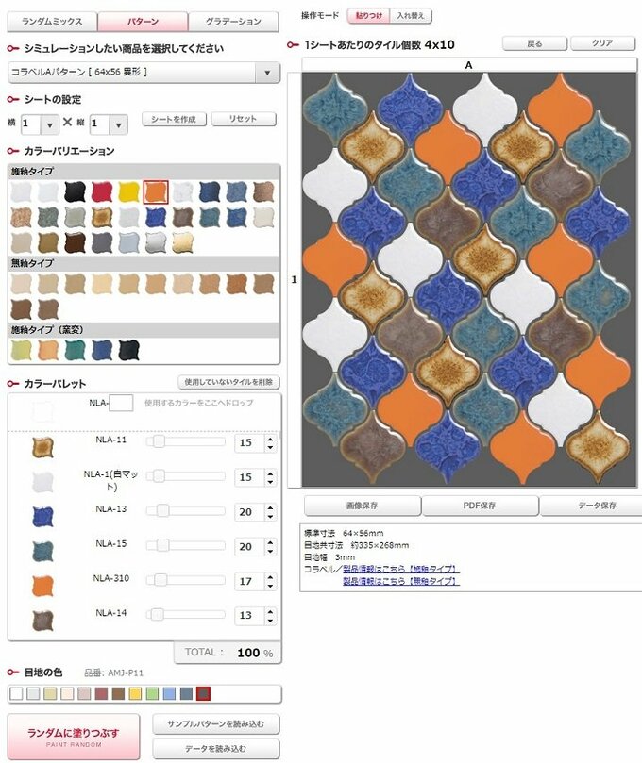Image resolution: width=642 pixels, height=763 pixels.
Task: Adjust the NLA-11 percentage slider
Action: [x=160, y=441]
